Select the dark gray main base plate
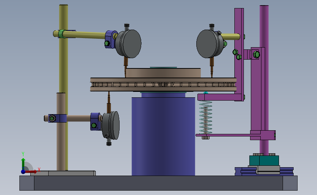Screen dimensions: 317x195 coord(158,183)
